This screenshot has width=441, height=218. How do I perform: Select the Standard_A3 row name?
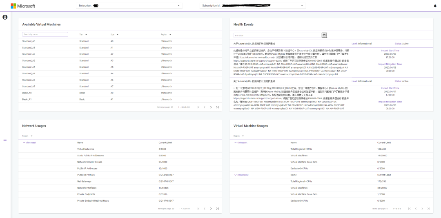(x=29, y=60)
